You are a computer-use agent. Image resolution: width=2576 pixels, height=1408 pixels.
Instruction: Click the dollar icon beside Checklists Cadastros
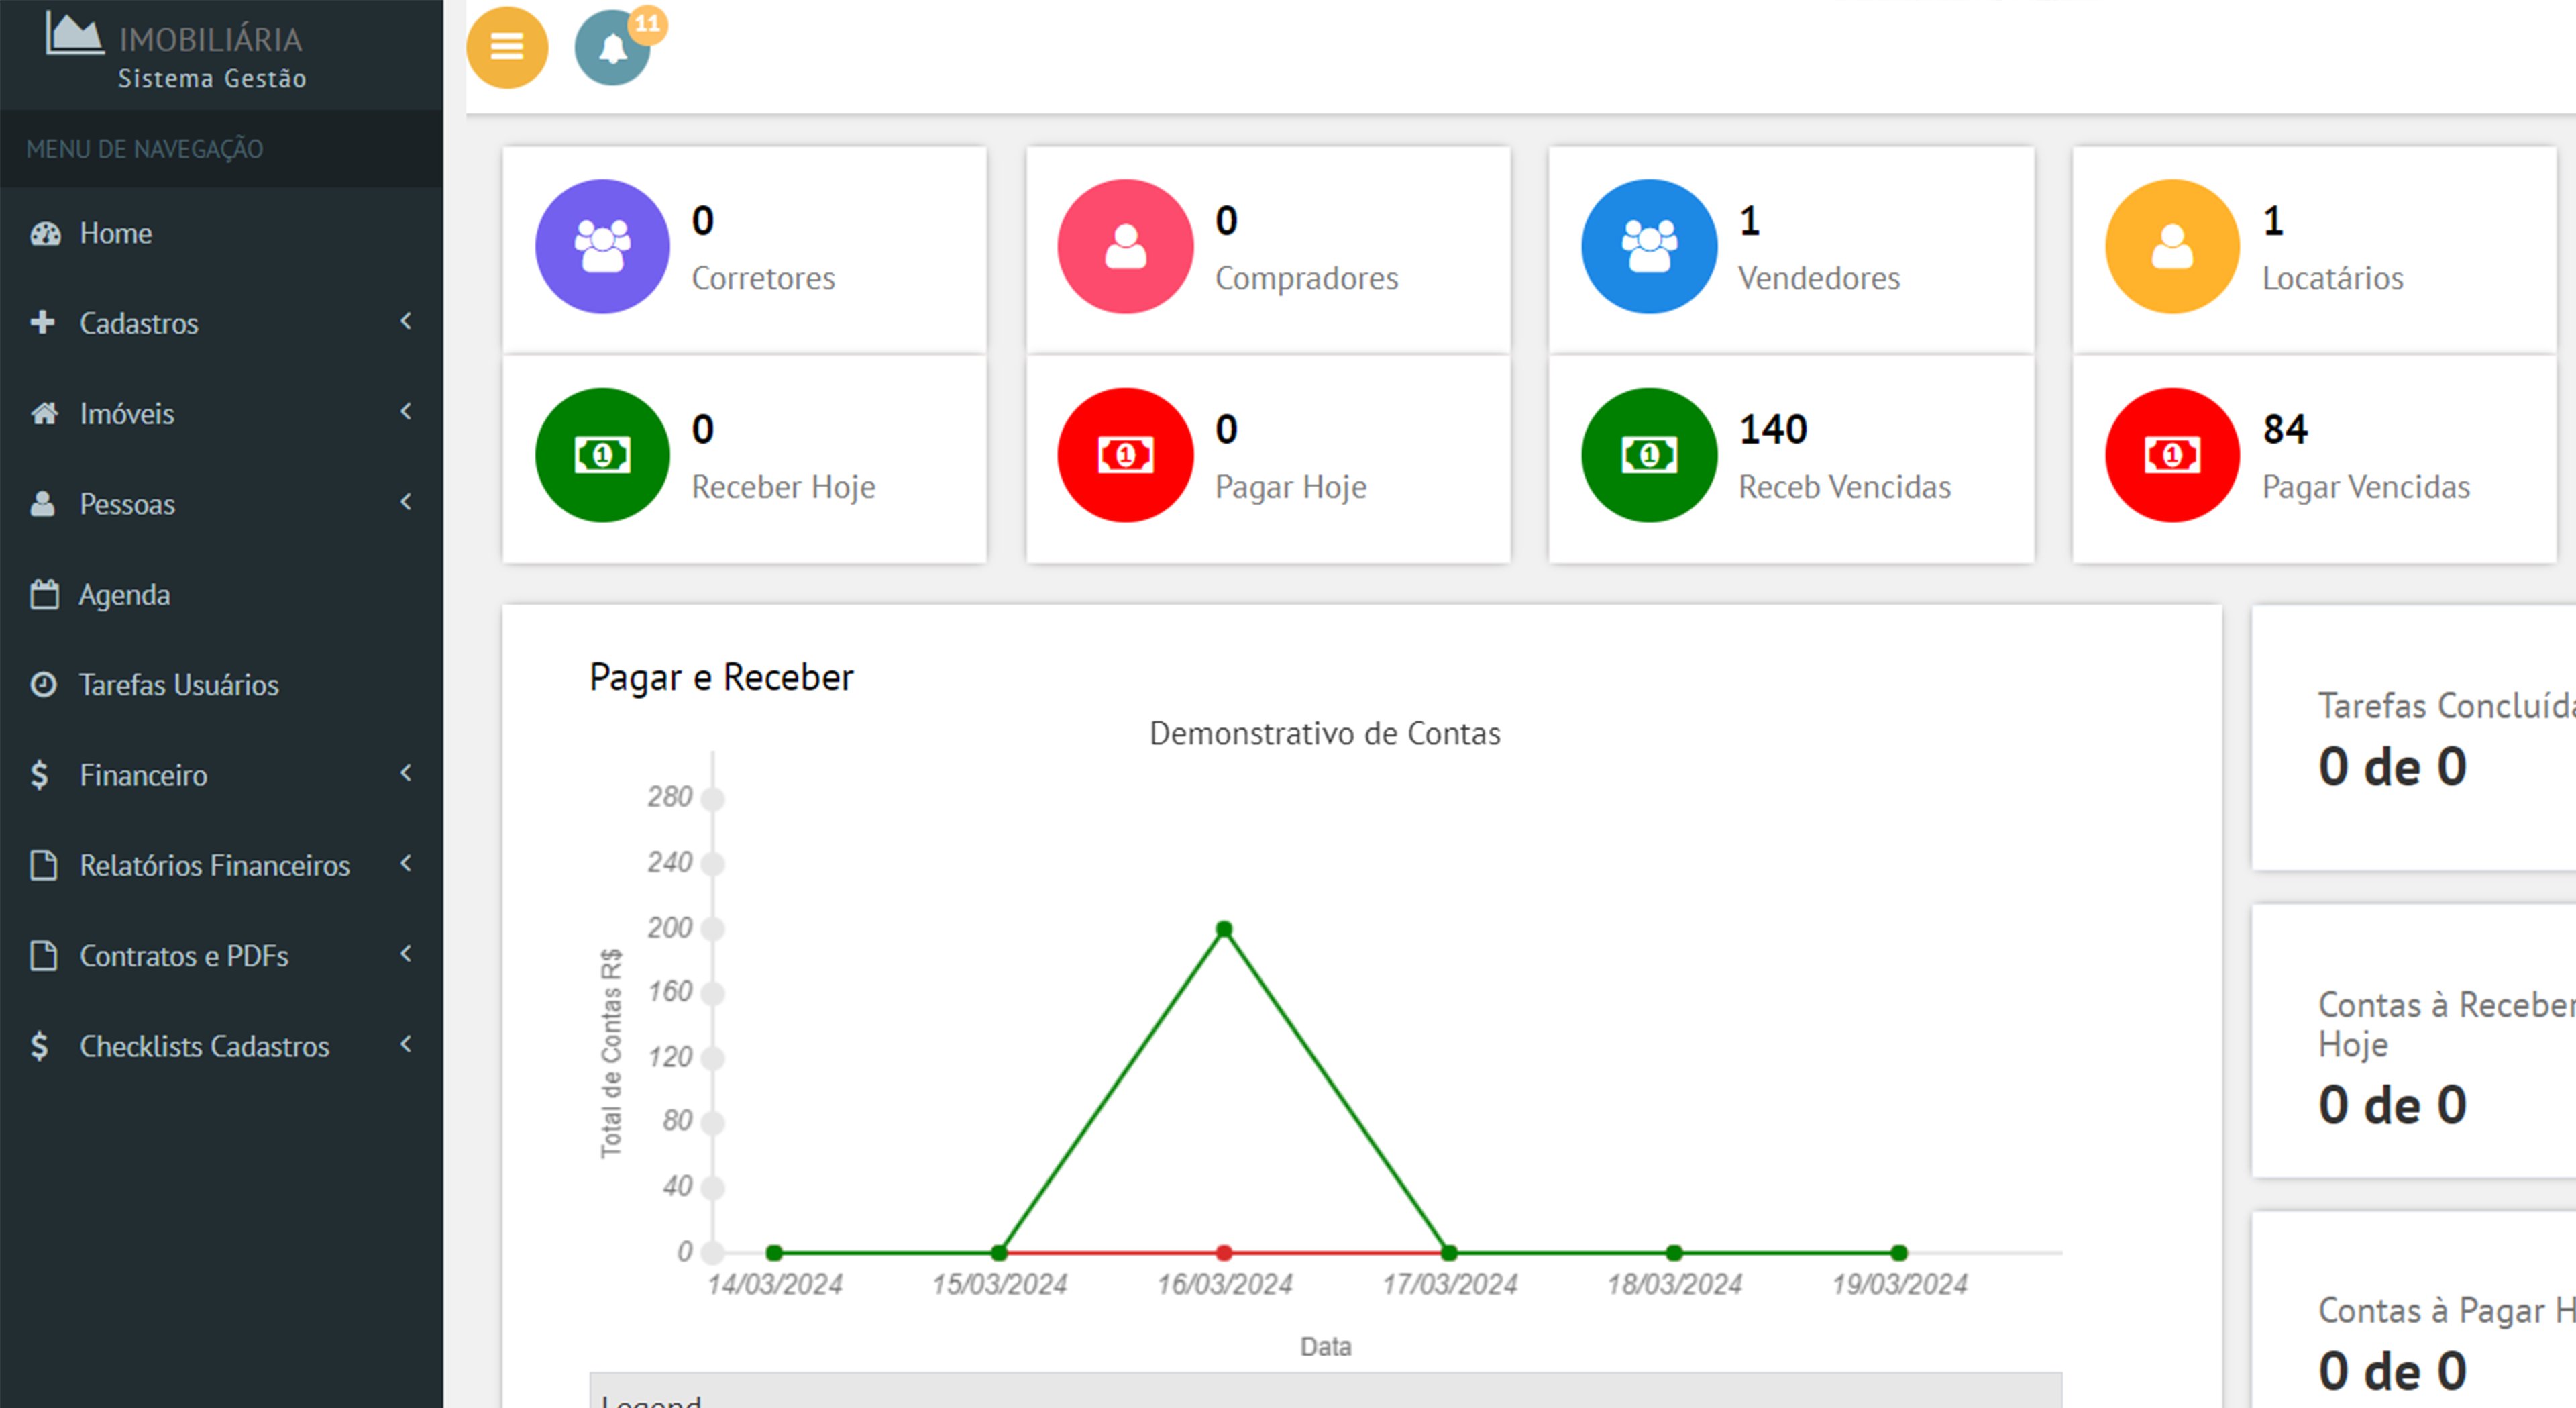click(x=39, y=1046)
